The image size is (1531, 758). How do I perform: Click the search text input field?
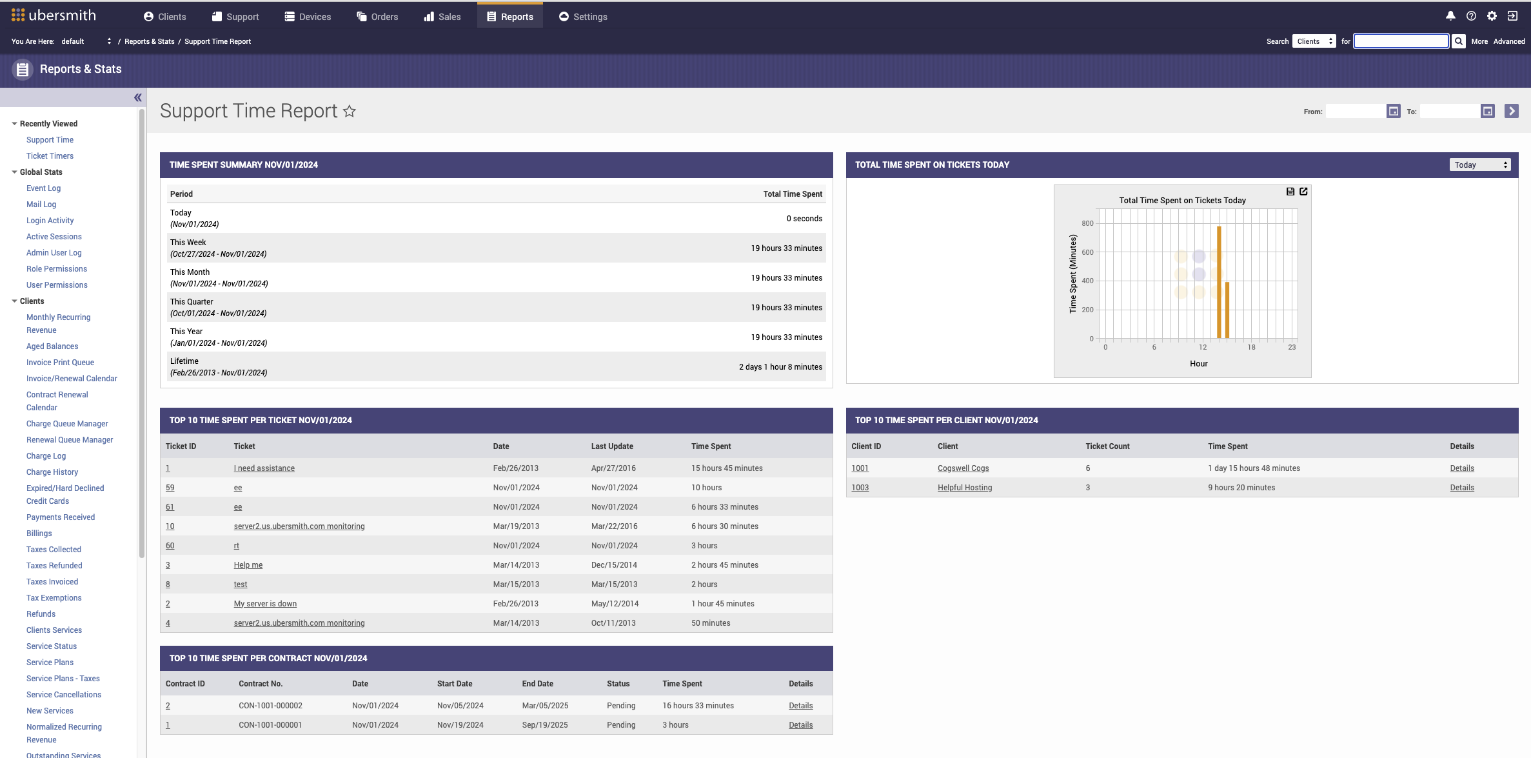[1401, 41]
